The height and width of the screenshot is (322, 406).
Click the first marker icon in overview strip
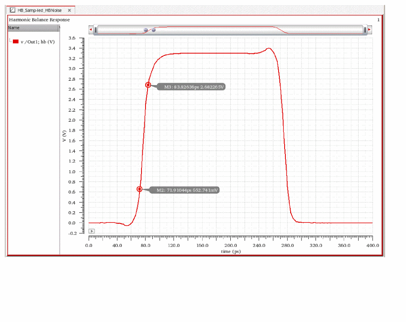pos(146,30)
